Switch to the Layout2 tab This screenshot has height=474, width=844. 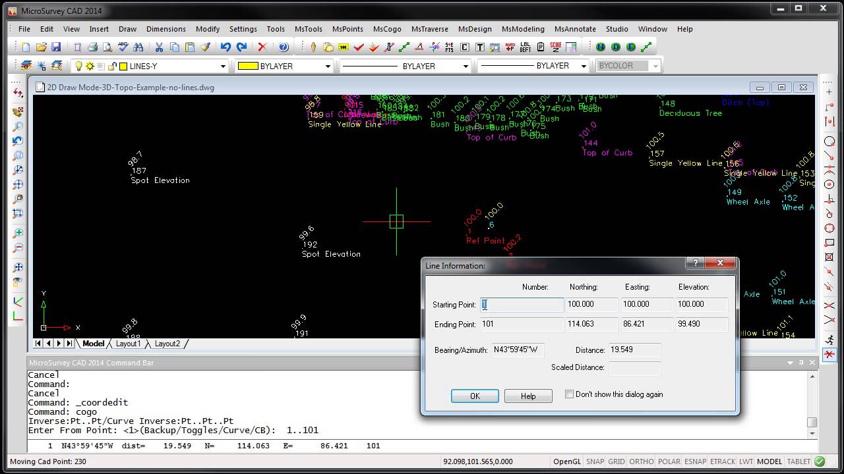tap(167, 344)
